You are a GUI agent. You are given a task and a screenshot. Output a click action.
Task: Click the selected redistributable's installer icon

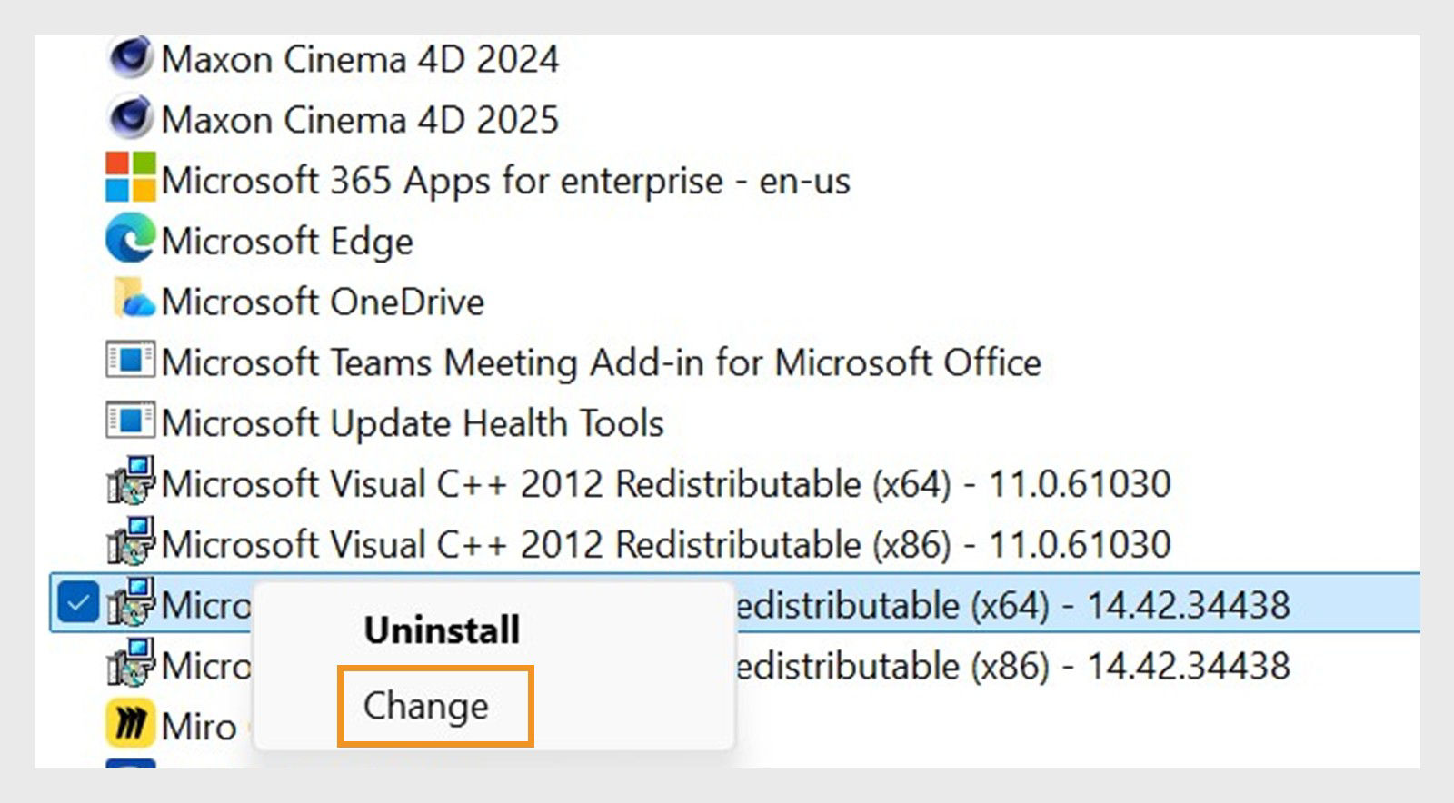pos(130,602)
